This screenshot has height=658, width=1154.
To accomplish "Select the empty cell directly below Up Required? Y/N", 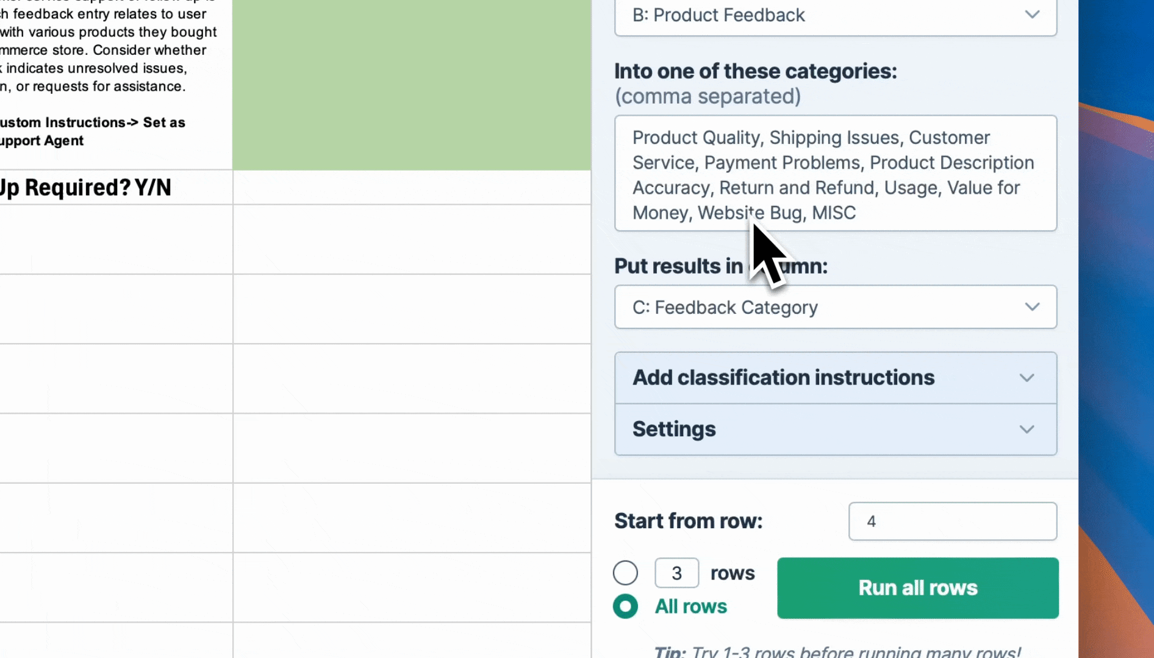I will click(x=116, y=239).
